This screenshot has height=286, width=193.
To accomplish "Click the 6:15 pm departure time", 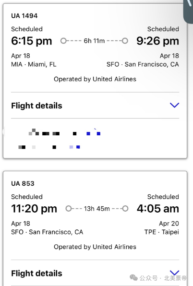I will [32, 41].
